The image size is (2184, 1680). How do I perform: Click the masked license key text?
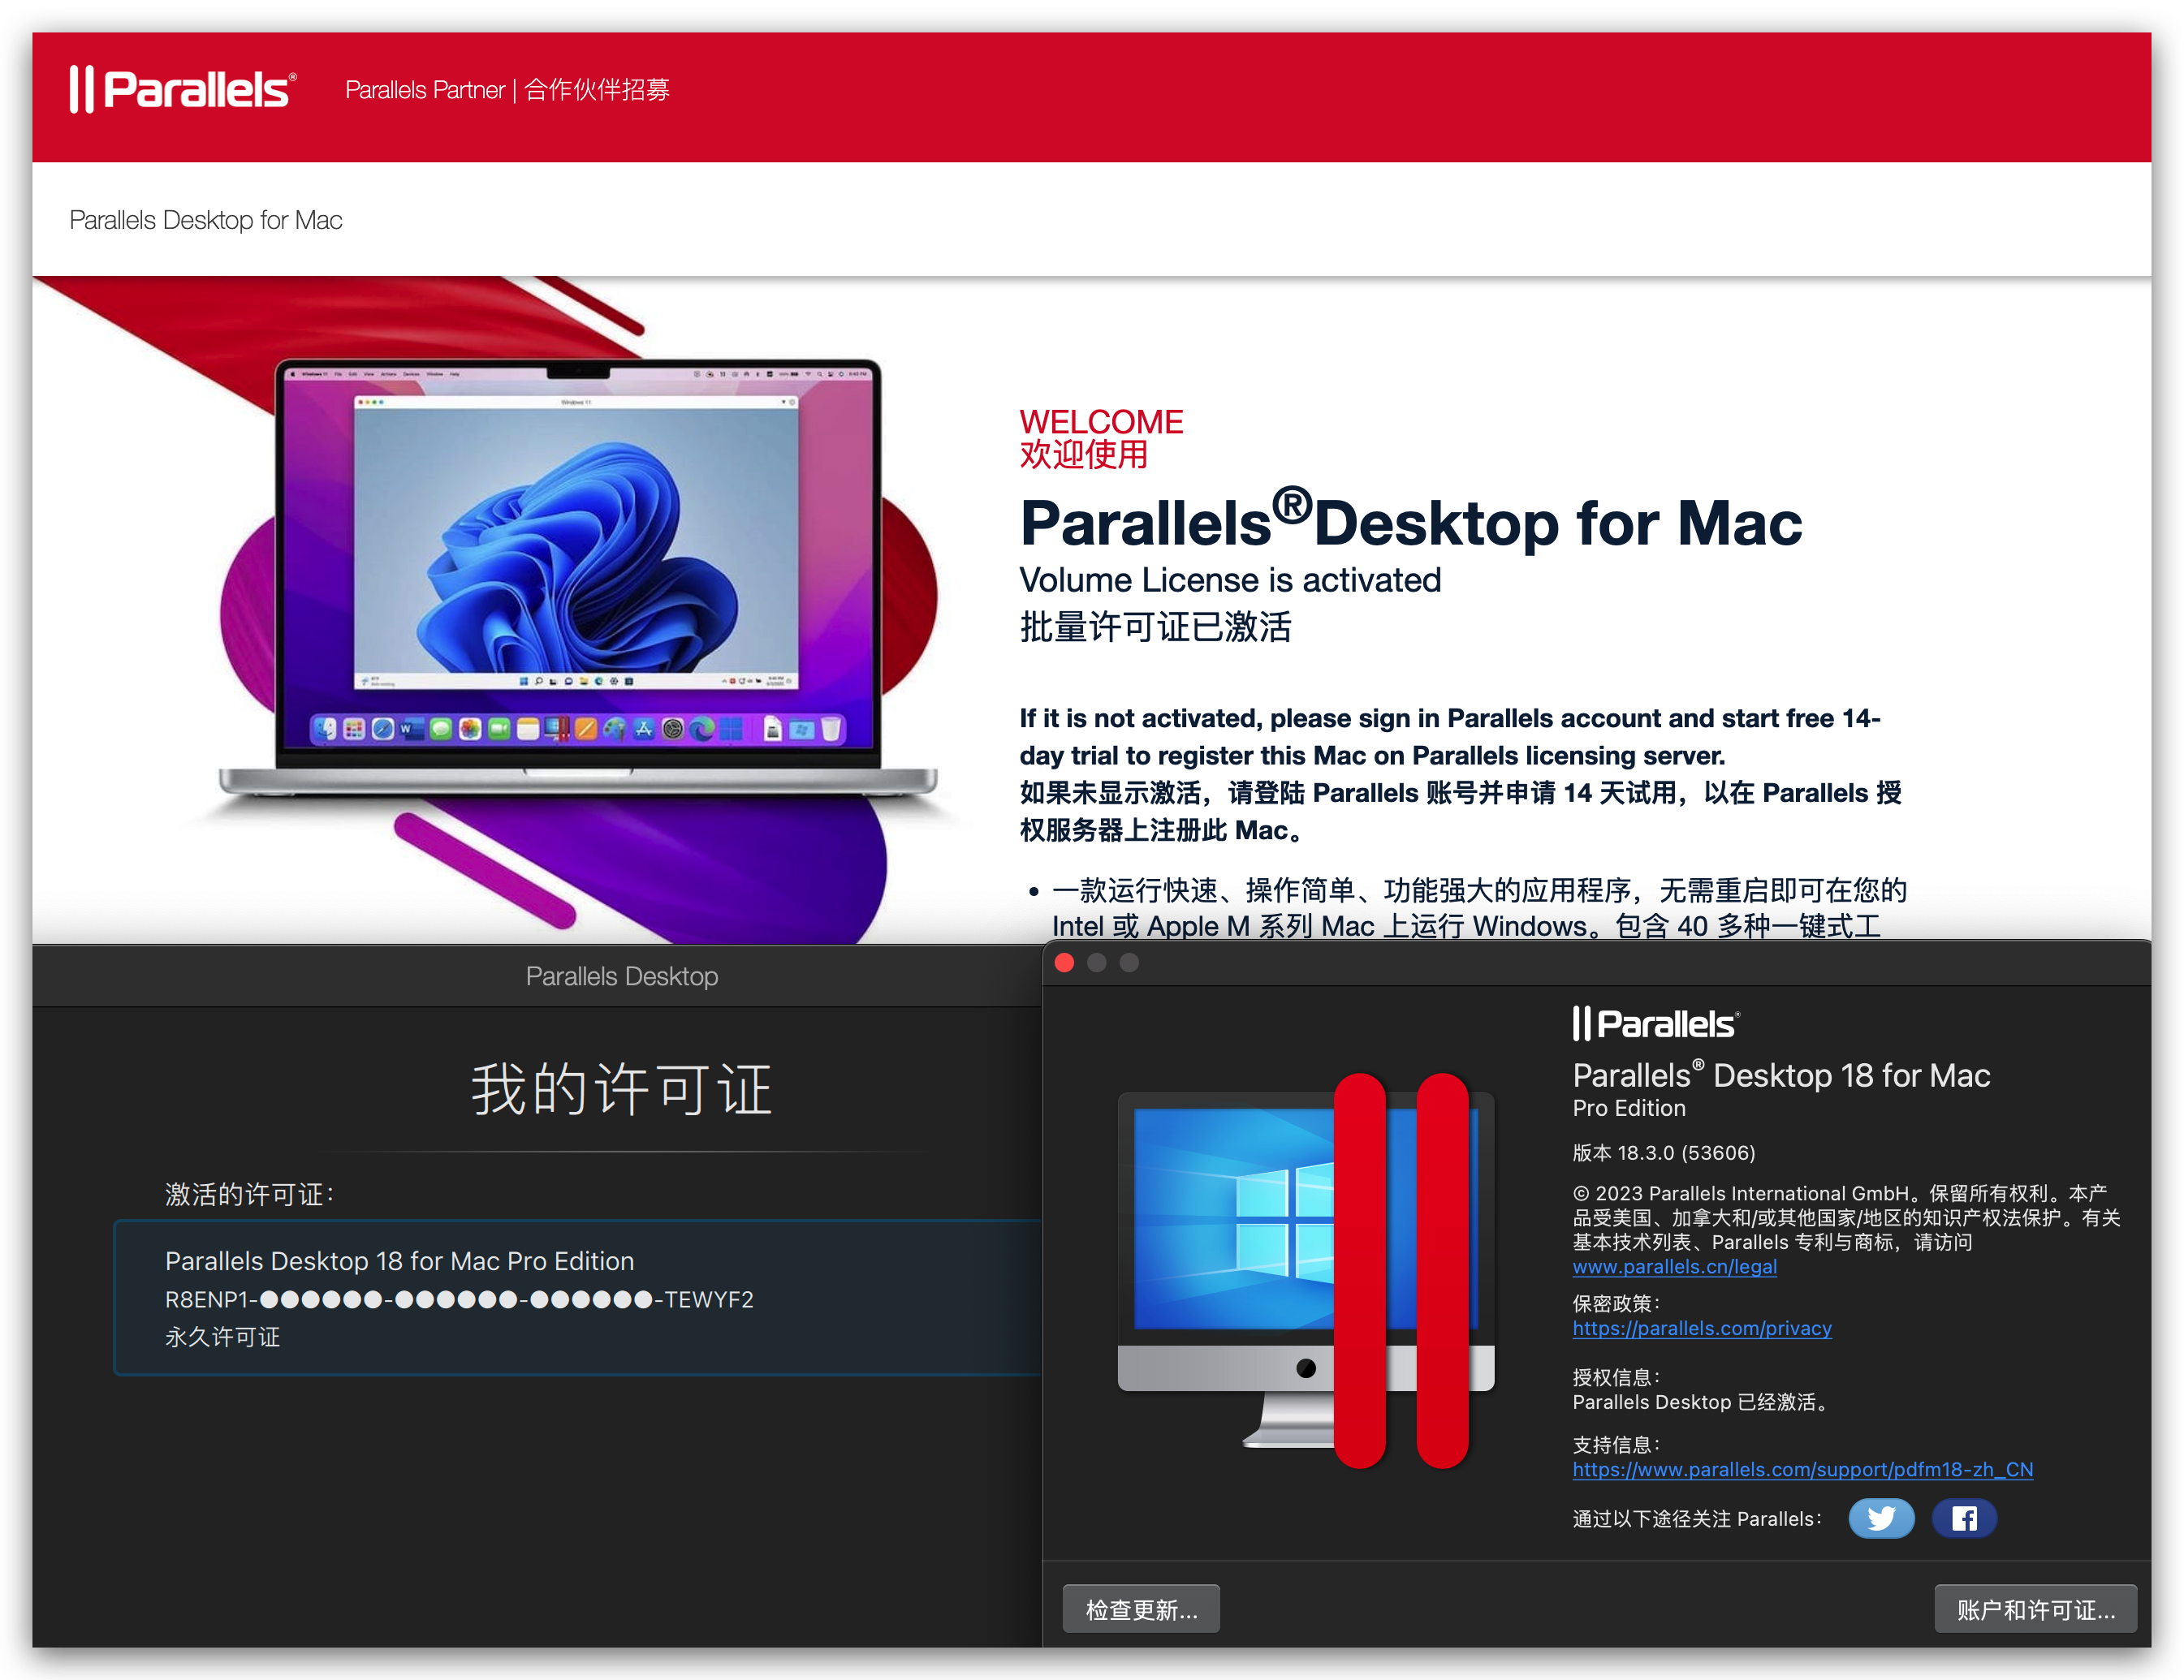point(459,1299)
